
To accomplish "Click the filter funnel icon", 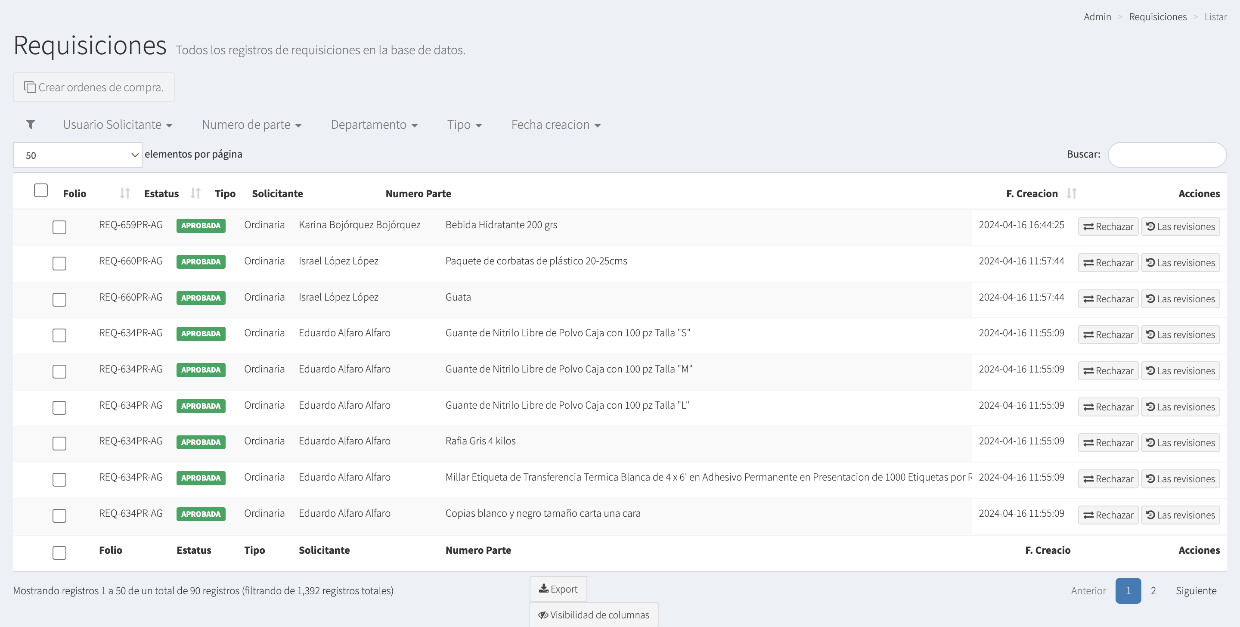I will (x=30, y=125).
